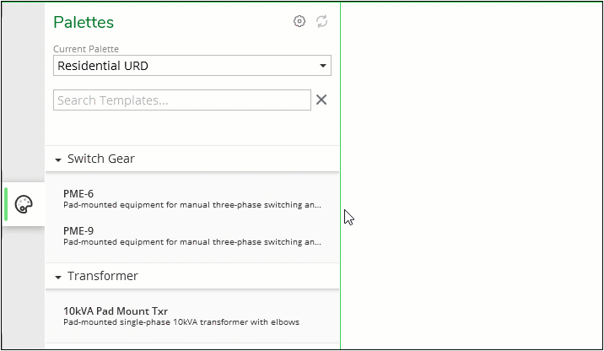Screen dimensions: 604x351
Task: Click the single-phase 10kVA transformer description
Action: pyautogui.click(x=181, y=322)
